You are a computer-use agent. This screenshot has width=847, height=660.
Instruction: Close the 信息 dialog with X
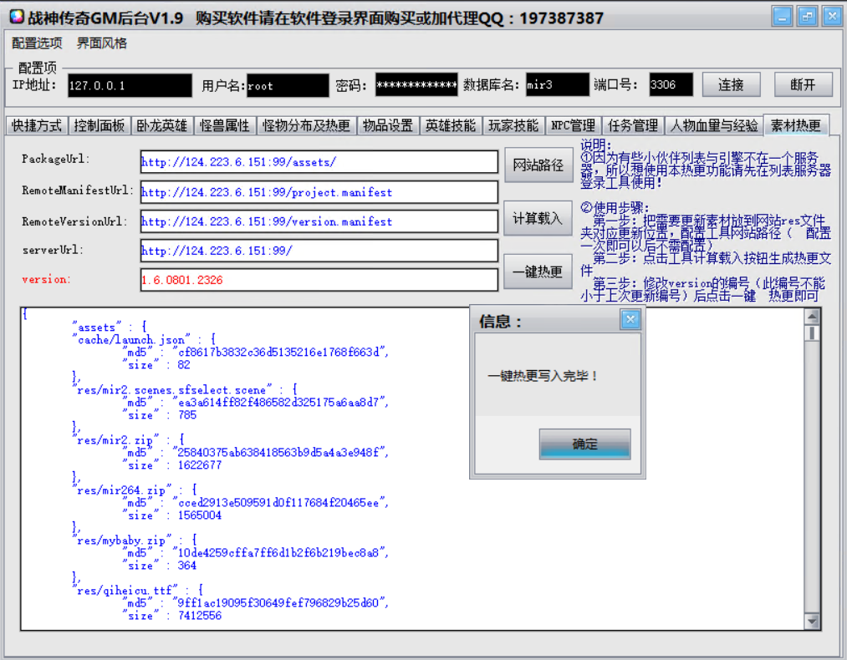[630, 319]
